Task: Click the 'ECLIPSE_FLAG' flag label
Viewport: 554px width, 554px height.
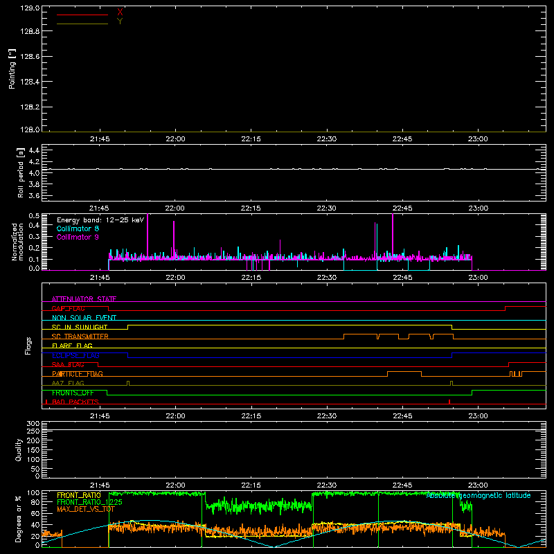Action: coord(75,355)
